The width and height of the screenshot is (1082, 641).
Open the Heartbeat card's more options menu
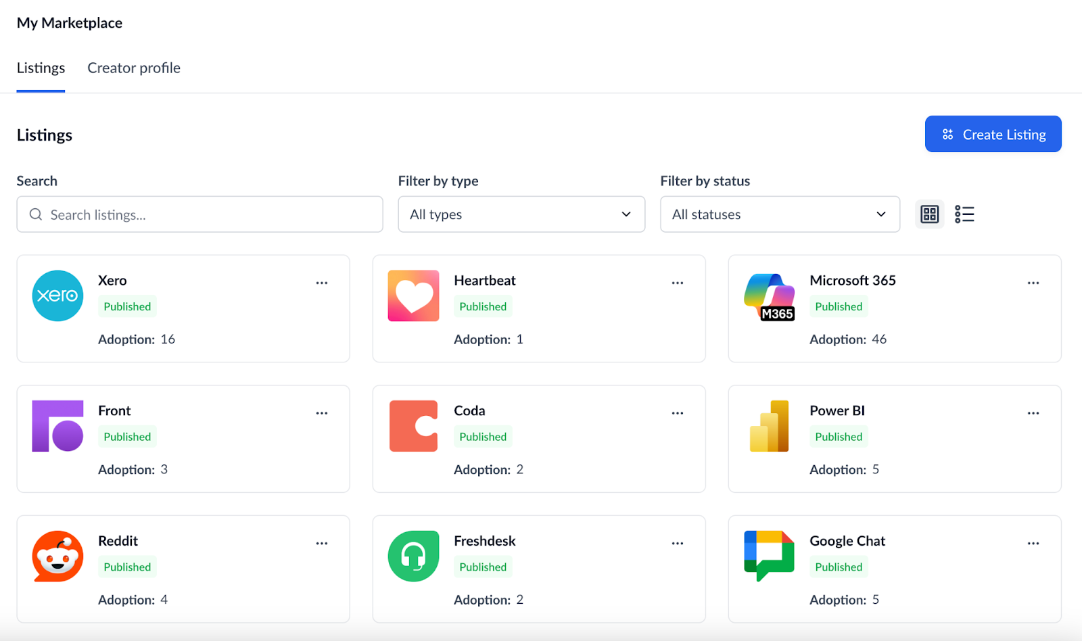coord(678,283)
